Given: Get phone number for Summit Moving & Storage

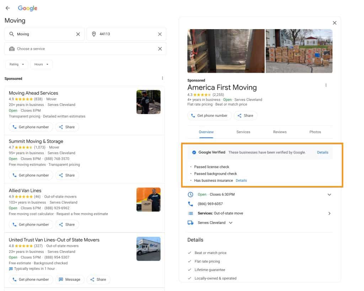Looking at the screenshot, I should click(x=31, y=175).
